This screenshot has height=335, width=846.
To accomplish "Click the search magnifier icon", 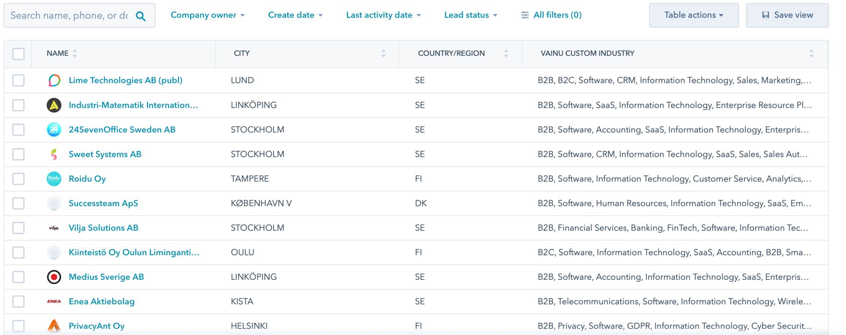I will tap(140, 16).
